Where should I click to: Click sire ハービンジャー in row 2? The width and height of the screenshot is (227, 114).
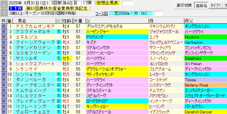point(98,32)
